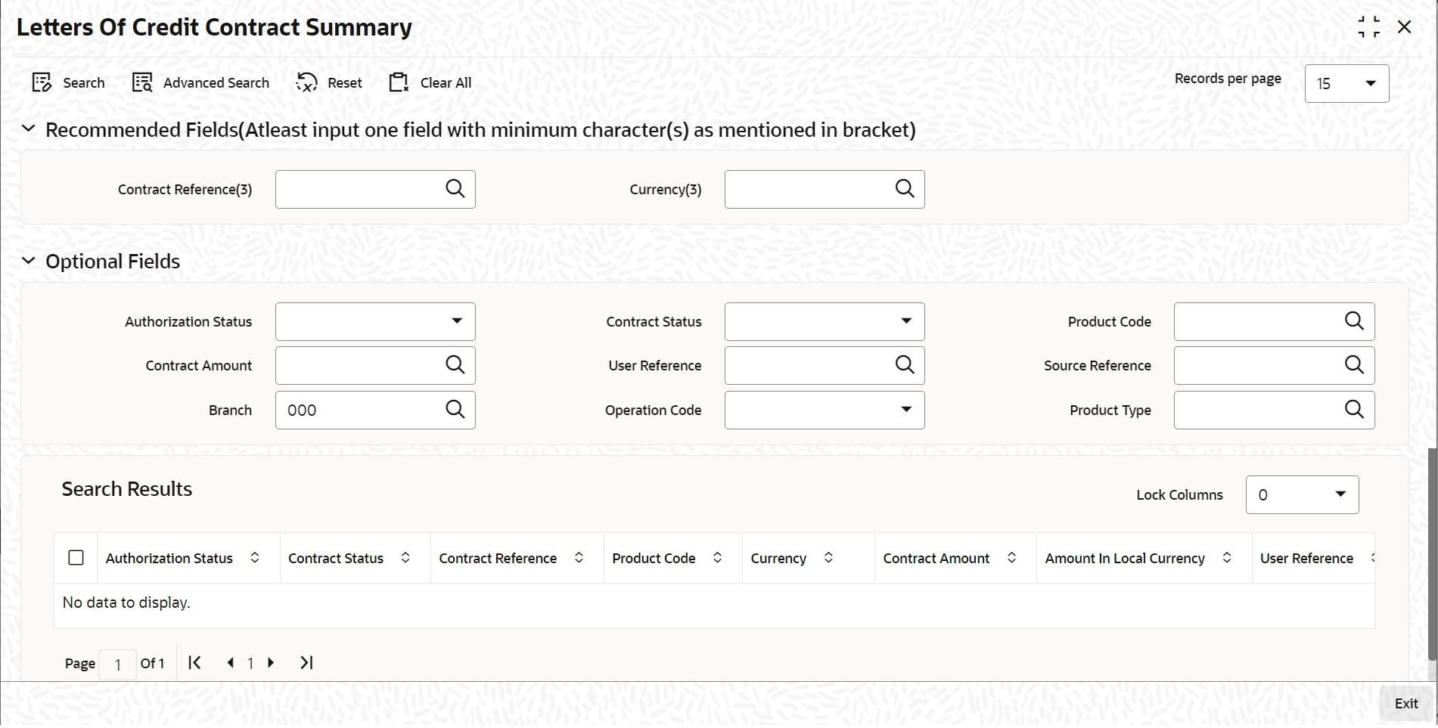The image size is (1438, 728).
Task: Open Product Code lookup magnifier
Action: pyautogui.click(x=1354, y=321)
